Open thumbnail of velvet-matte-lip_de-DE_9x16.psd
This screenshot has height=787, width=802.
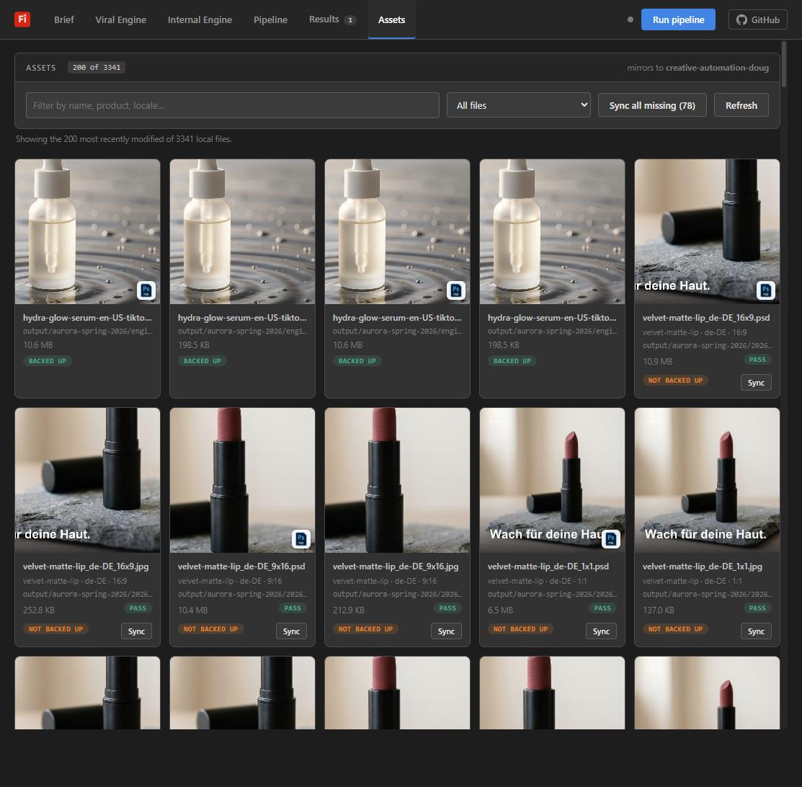(242, 480)
